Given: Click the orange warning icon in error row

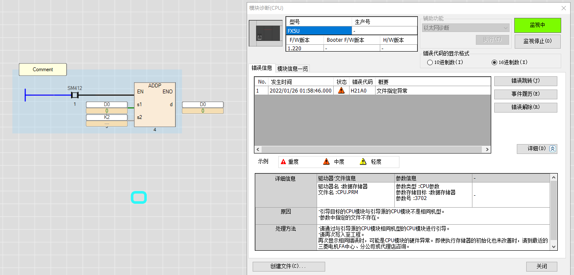Looking at the screenshot, I should click(341, 91).
